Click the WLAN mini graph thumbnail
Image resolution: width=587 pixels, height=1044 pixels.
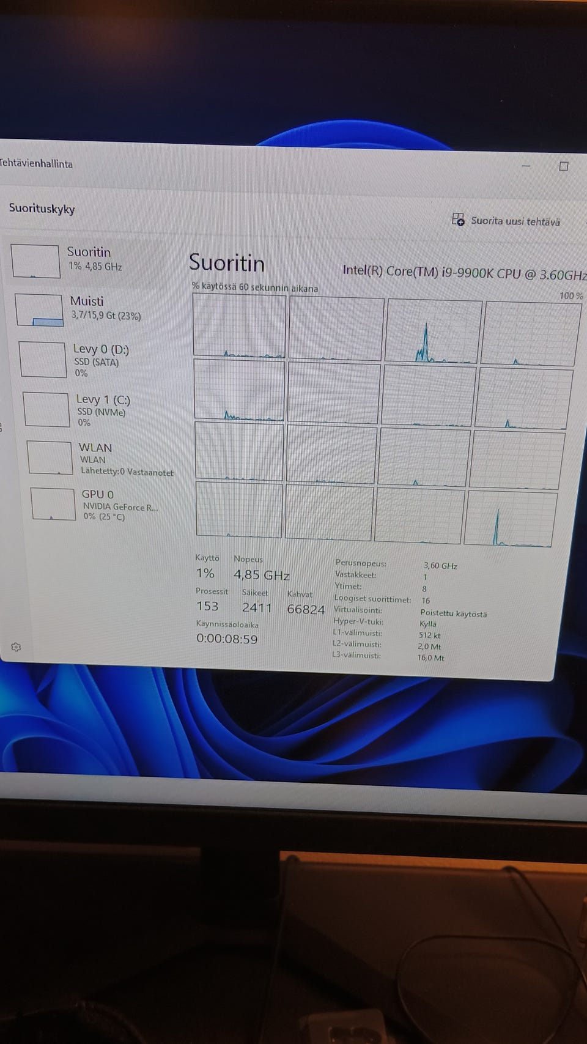pyautogui.click(x=50, y=457)
